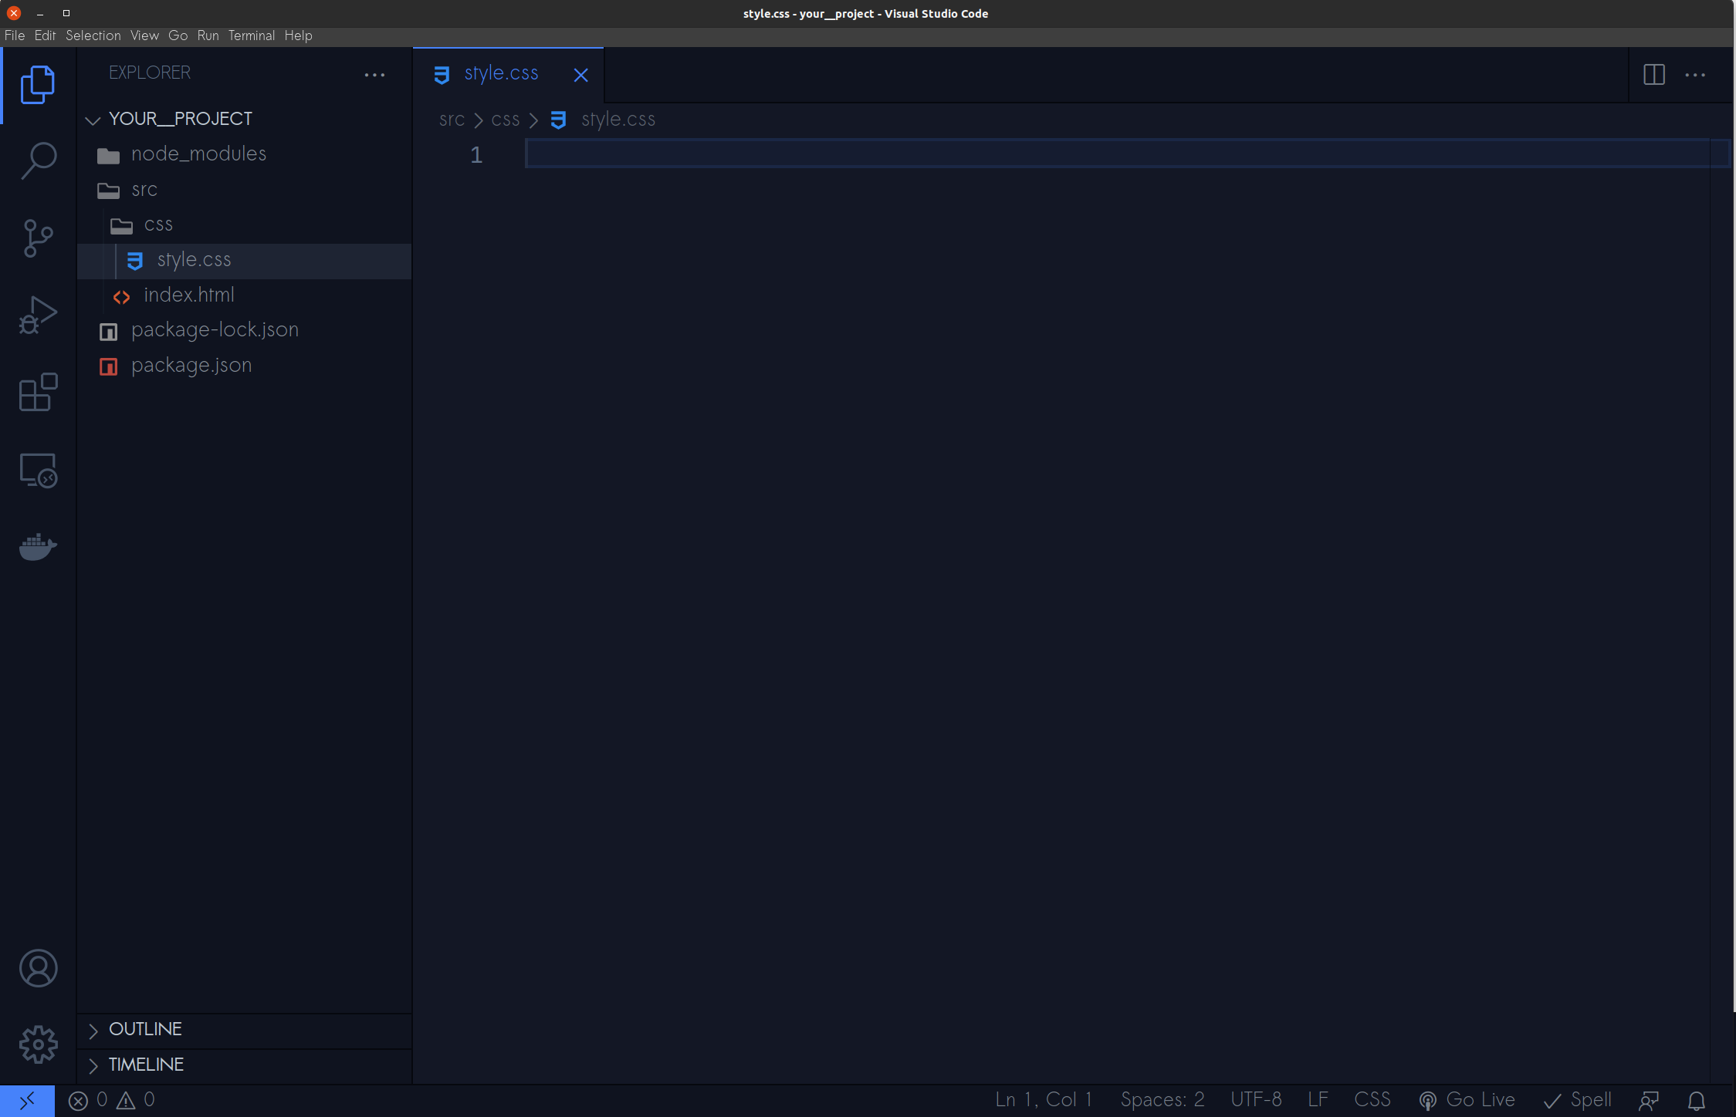This screenshot has width=1736, height=1117.
Task: Open the Extensions view
Action: (38, 393)
